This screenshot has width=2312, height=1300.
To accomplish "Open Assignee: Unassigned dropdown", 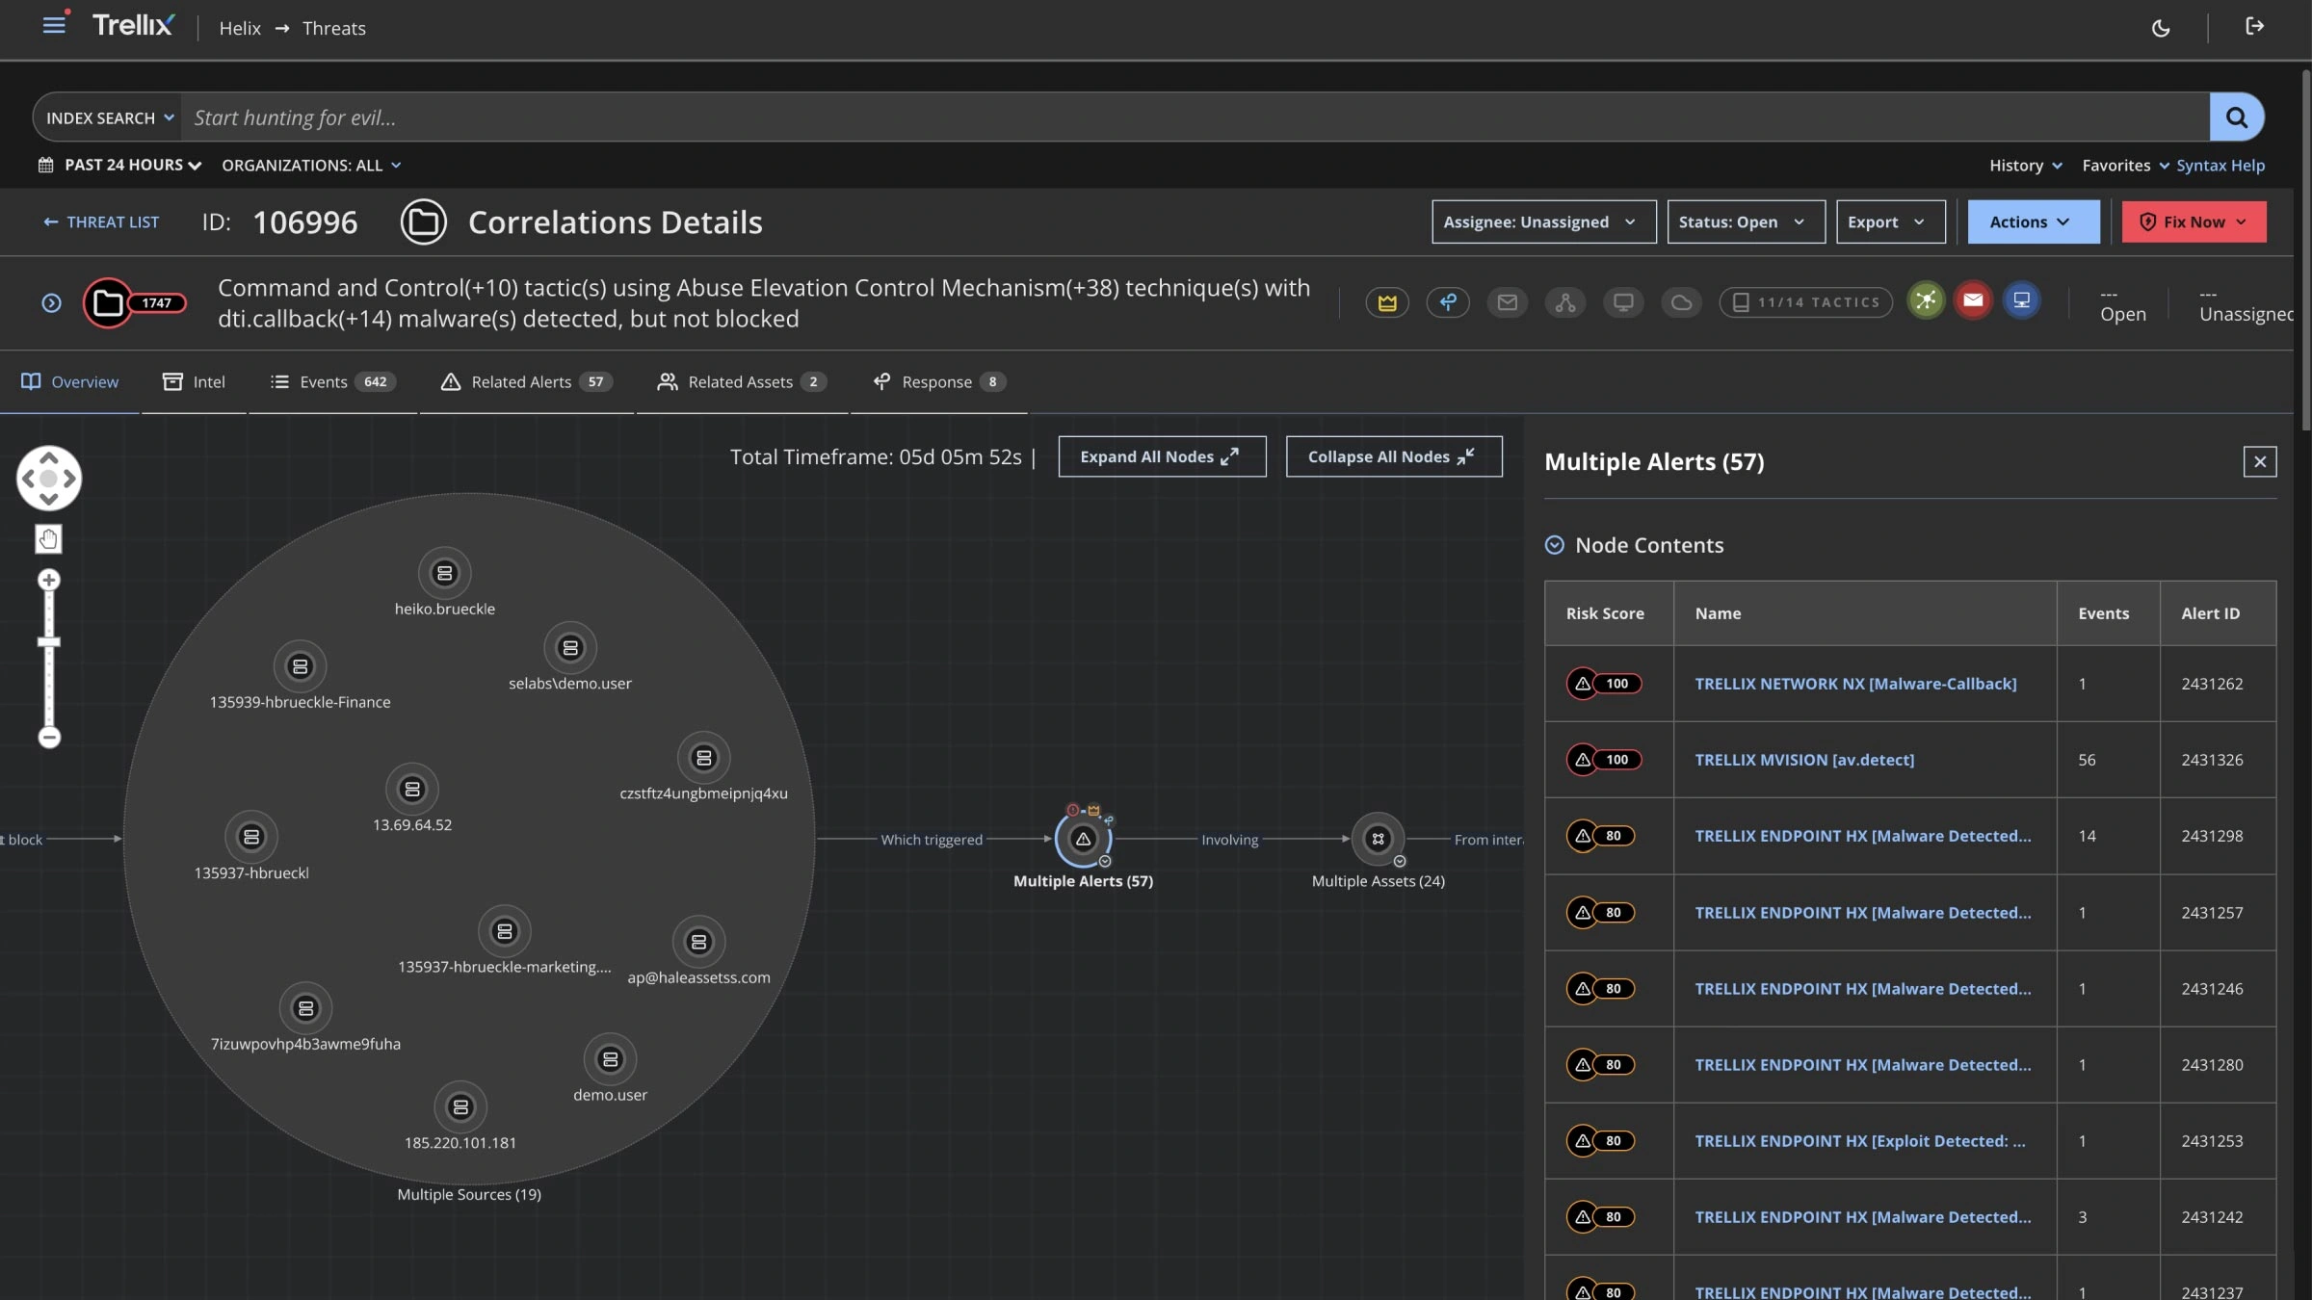I will [x=1543, y=221].
